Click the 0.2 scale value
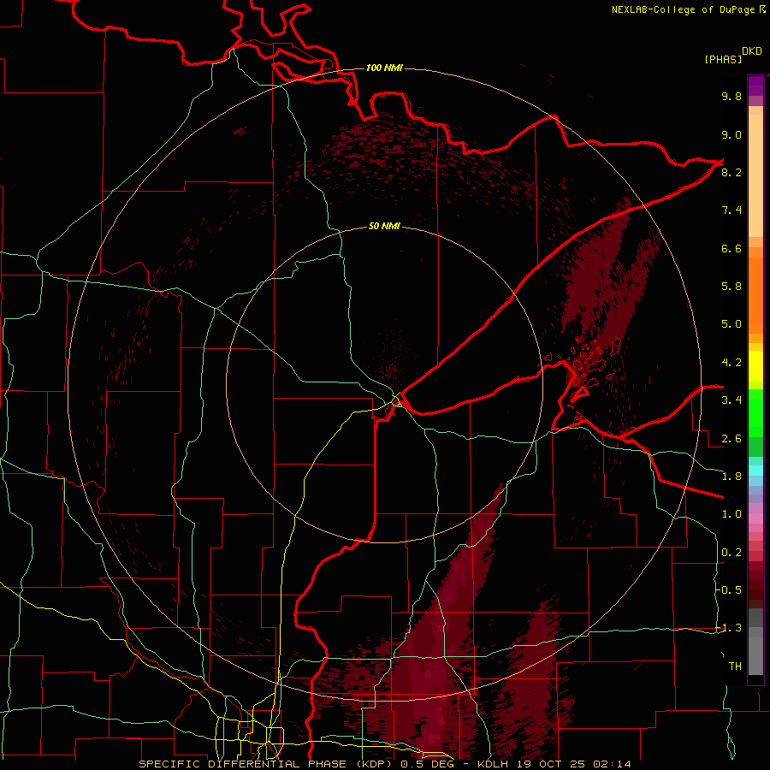 (731, 553)
